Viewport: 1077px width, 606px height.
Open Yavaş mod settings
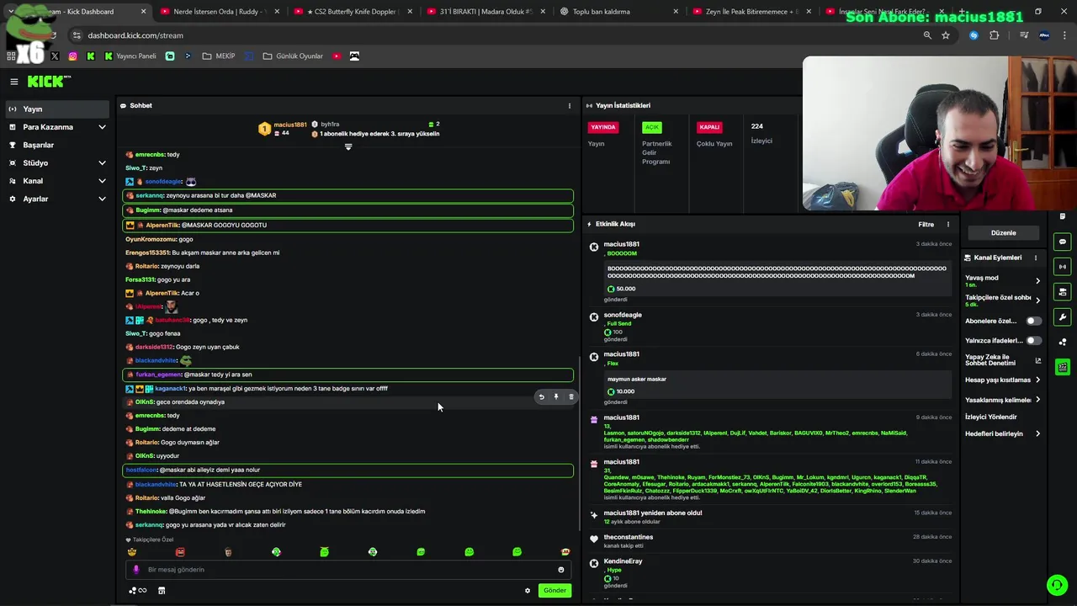click(x=1003, y=280)
